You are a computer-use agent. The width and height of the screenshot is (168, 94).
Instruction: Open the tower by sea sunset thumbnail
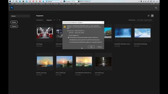64,62
